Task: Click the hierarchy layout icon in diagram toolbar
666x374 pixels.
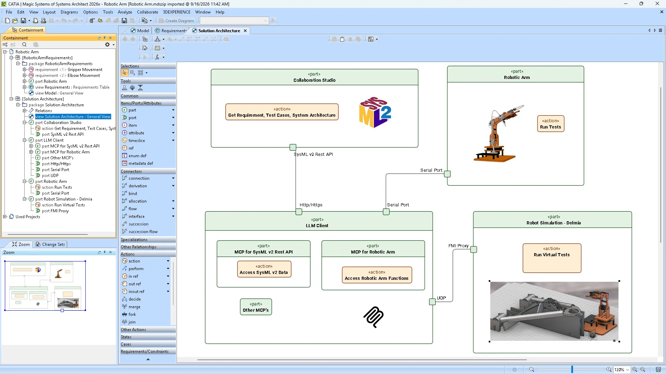Action: (157, 39)
